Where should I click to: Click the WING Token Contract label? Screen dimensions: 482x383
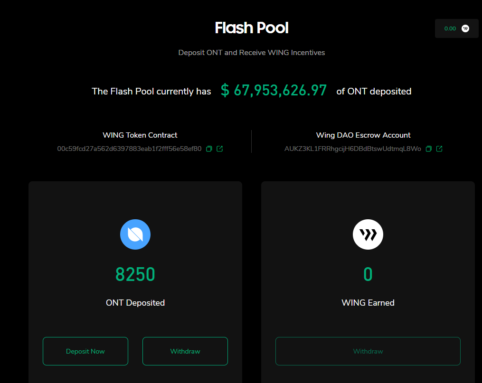coord(140,135)
